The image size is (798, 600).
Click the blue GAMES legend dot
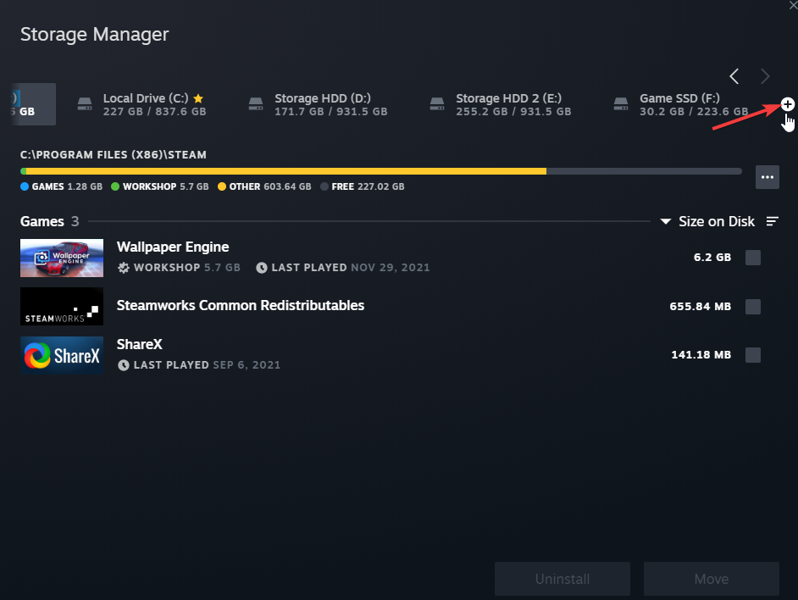coord(25,186)
